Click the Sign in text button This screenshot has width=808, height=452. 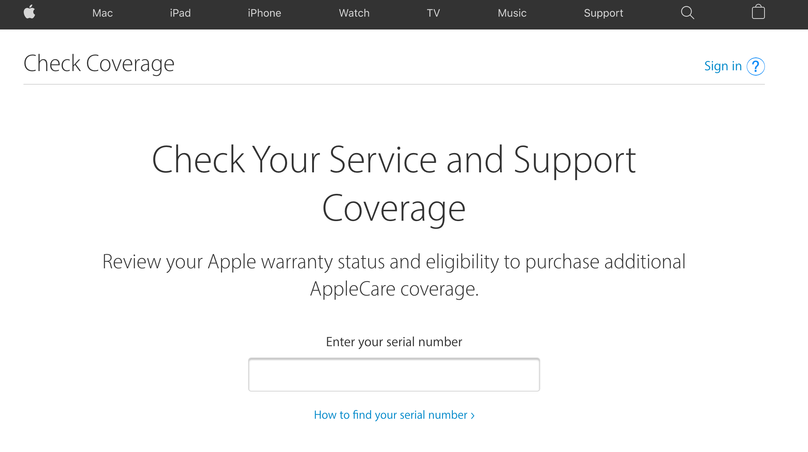tap(723, 66)
